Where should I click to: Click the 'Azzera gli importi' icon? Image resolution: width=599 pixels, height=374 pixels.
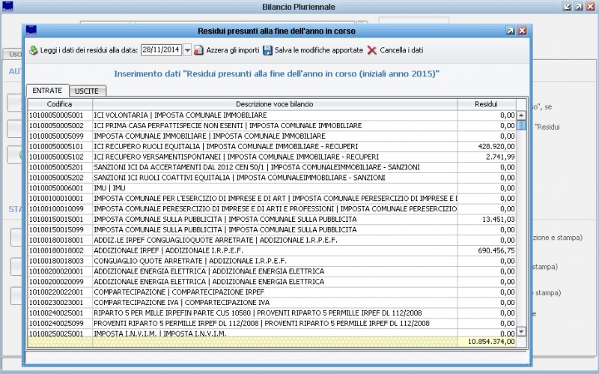(x=198, y=50)
